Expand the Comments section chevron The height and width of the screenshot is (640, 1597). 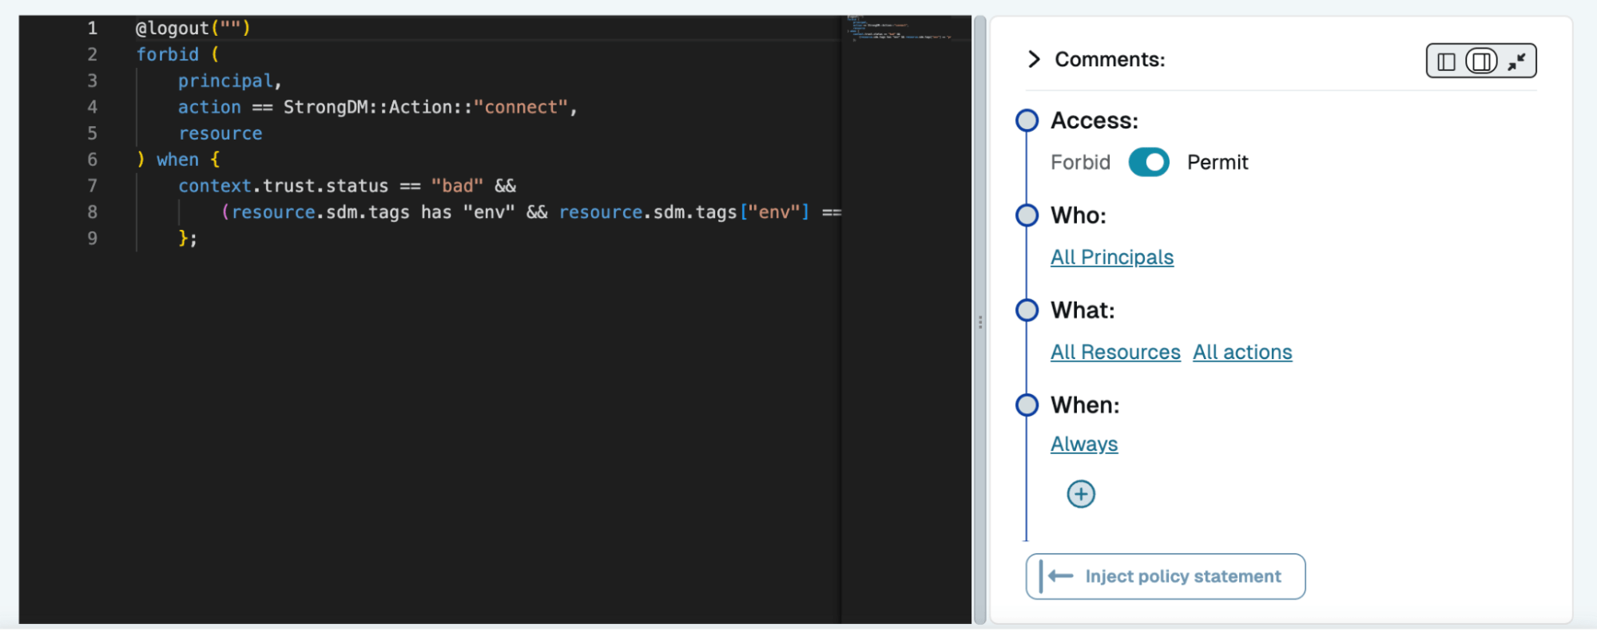coord(1034,60)
